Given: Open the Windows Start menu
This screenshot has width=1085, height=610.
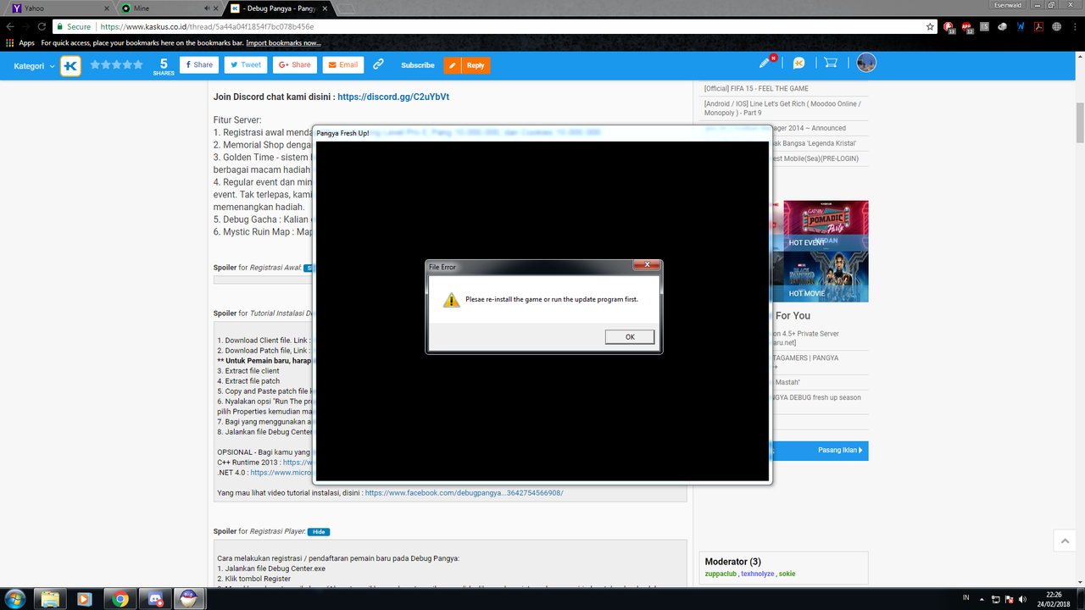Looking at the screenshot, I should pos(15,598).
